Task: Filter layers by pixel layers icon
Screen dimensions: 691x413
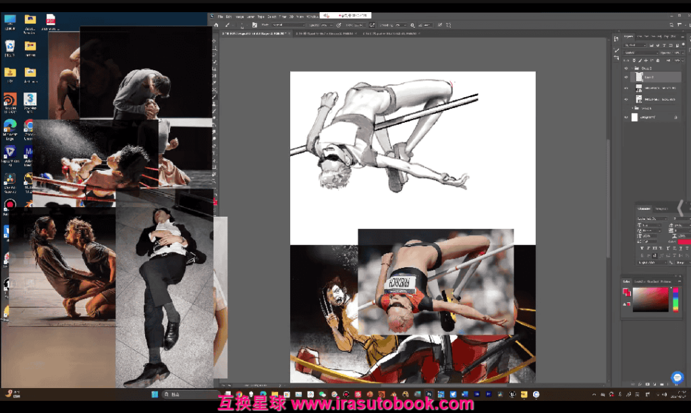Action: 651,45
